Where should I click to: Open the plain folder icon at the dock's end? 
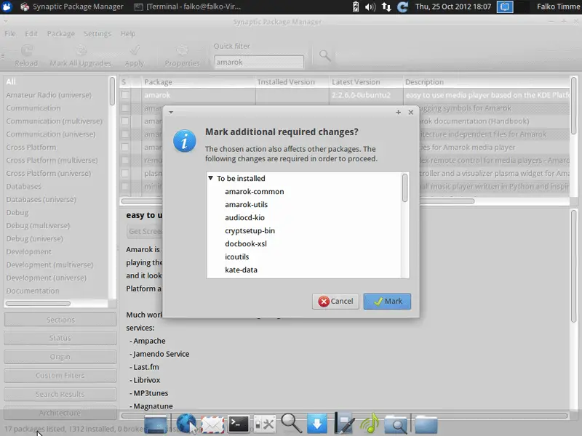426,424
